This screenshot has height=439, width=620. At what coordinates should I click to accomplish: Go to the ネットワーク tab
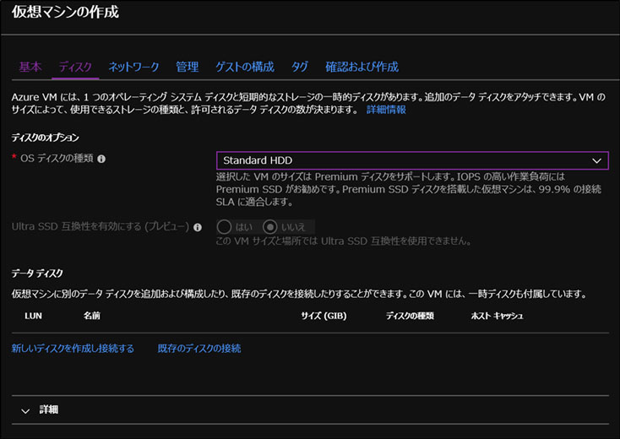133,67
